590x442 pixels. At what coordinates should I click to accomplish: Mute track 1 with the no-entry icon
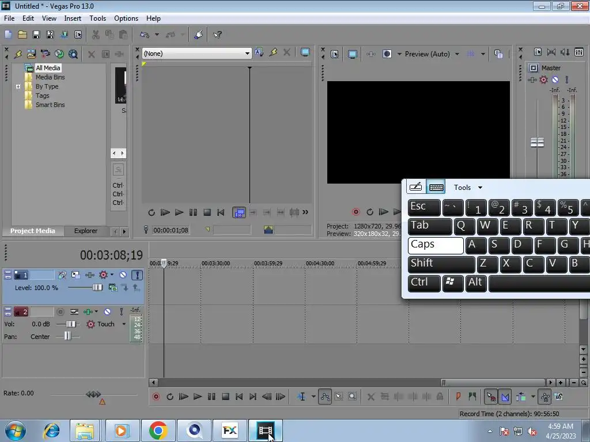click(123, 275)
